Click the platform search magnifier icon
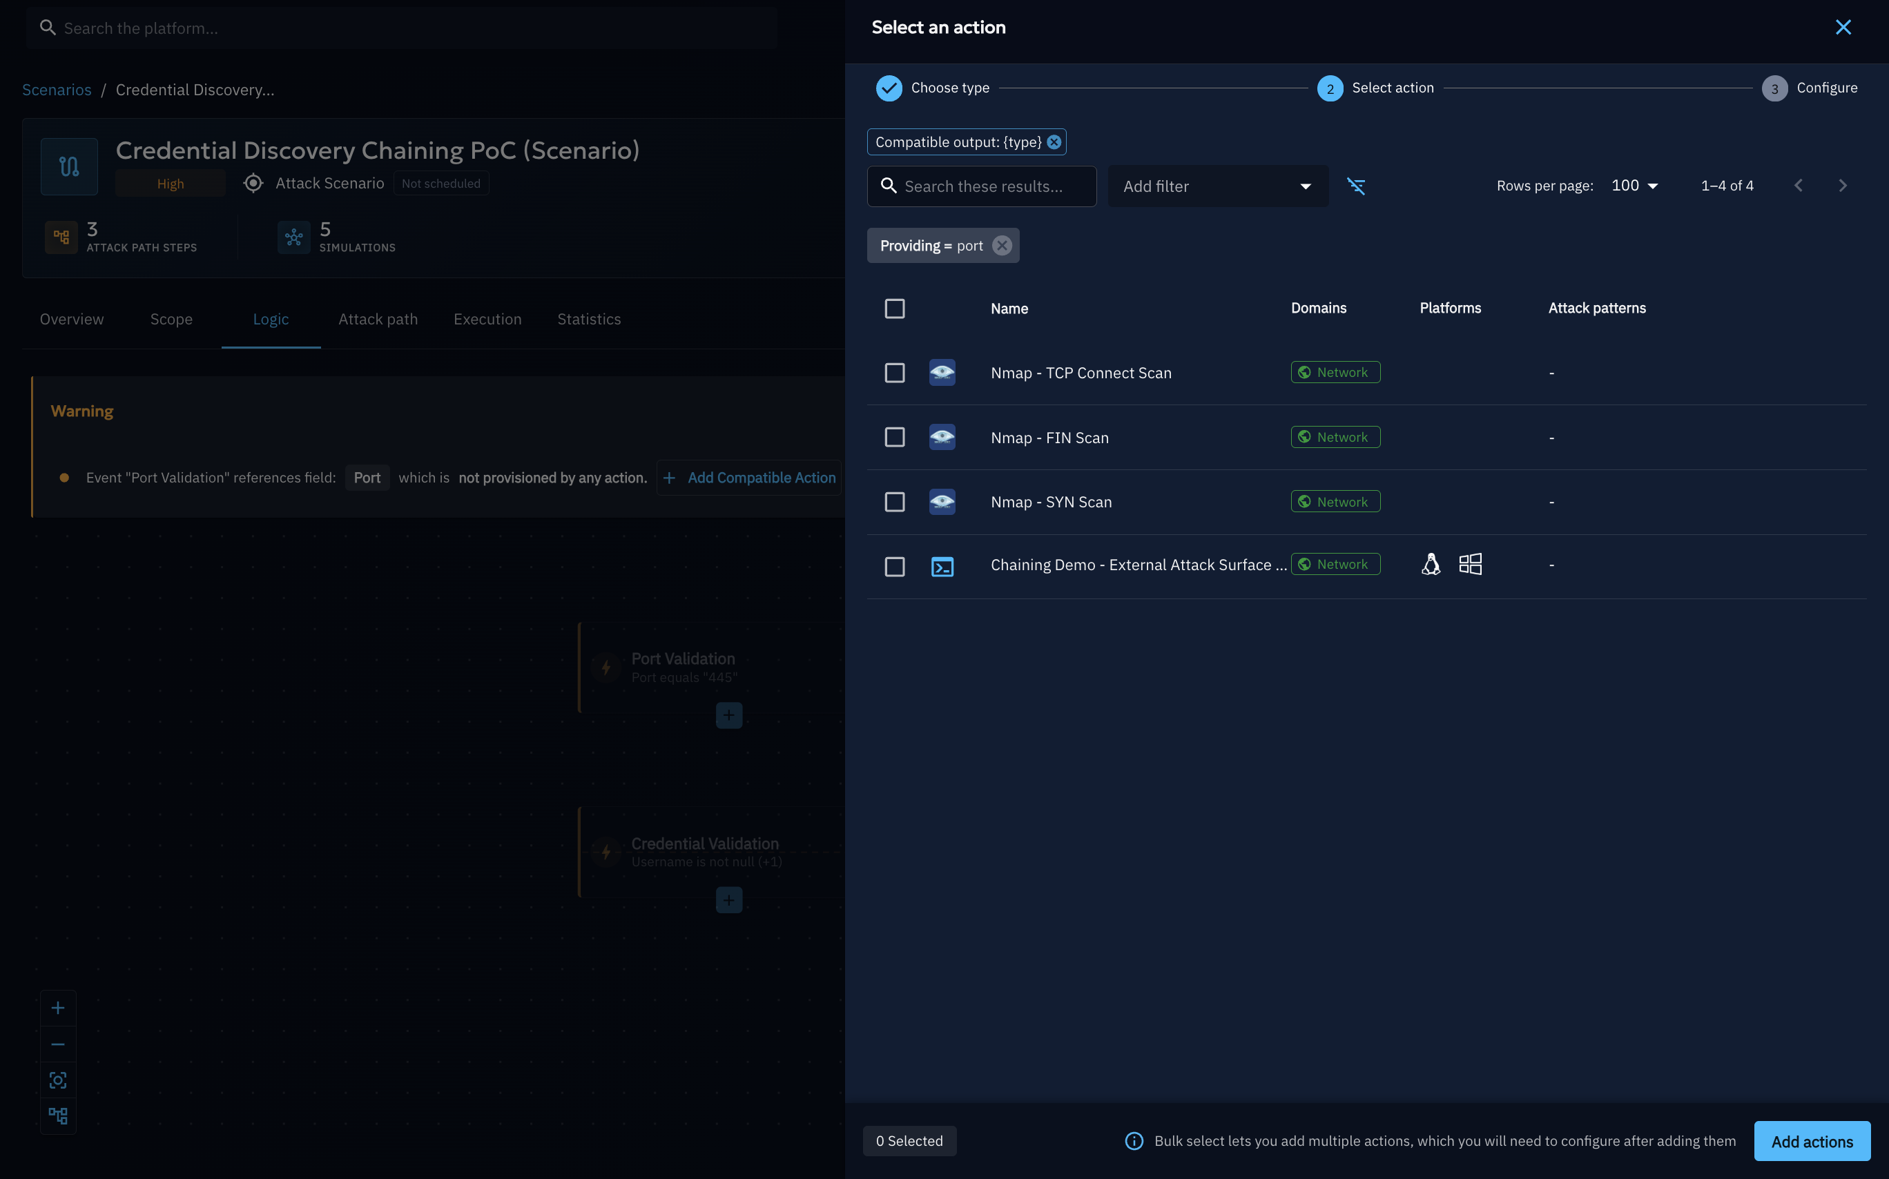The image size is (1889, 1179). coord(48,28)
